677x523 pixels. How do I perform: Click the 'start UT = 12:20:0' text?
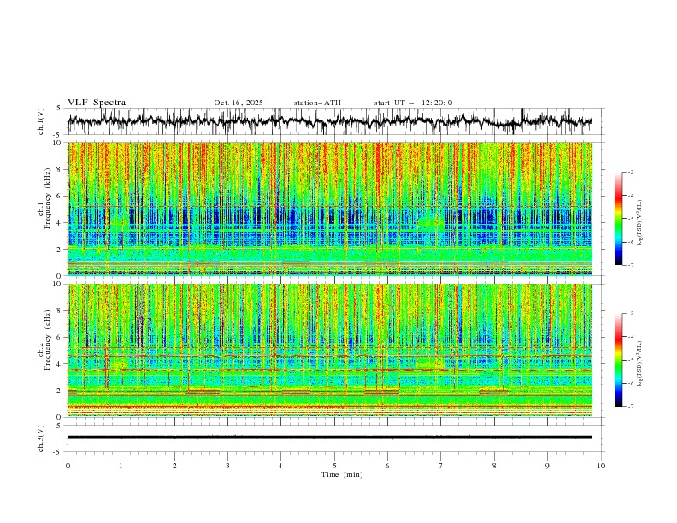pos(413,103)
